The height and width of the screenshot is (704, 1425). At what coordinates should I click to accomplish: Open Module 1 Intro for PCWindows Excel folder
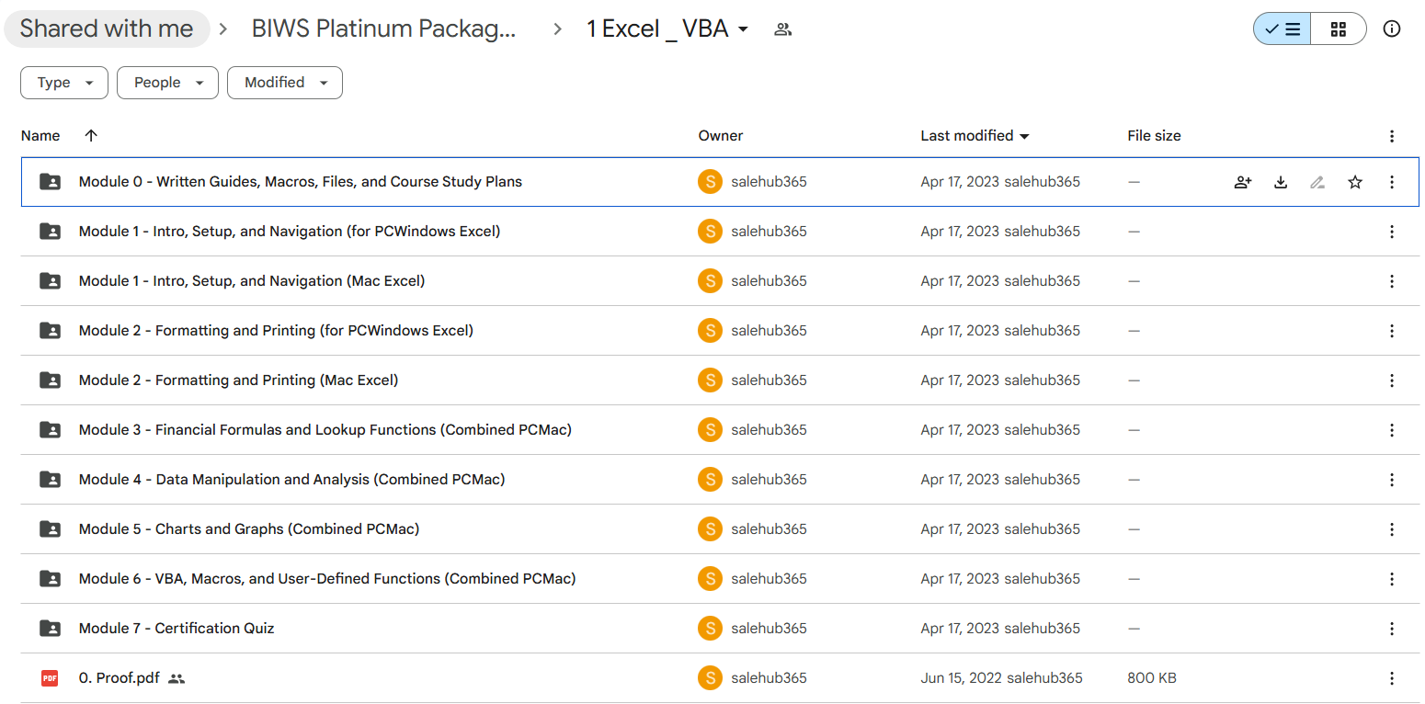(290, 232)
